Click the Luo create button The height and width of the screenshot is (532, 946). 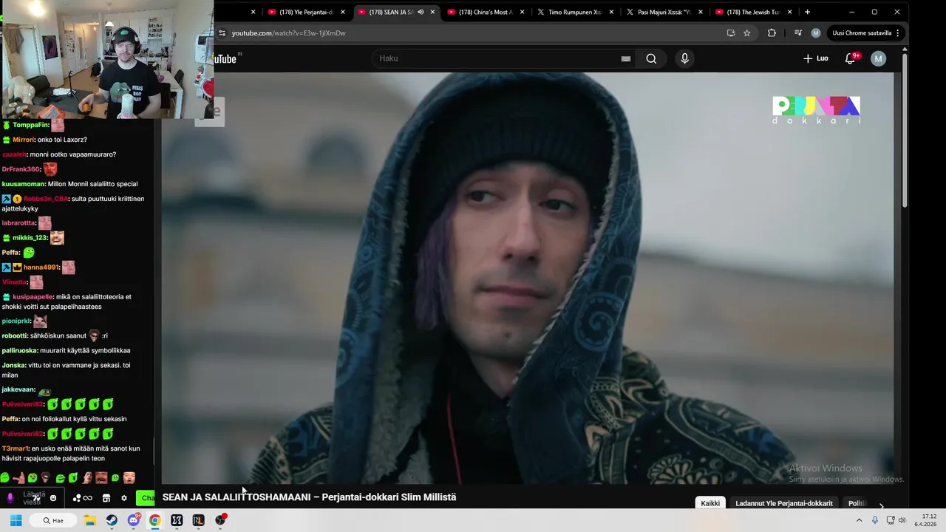816,58
